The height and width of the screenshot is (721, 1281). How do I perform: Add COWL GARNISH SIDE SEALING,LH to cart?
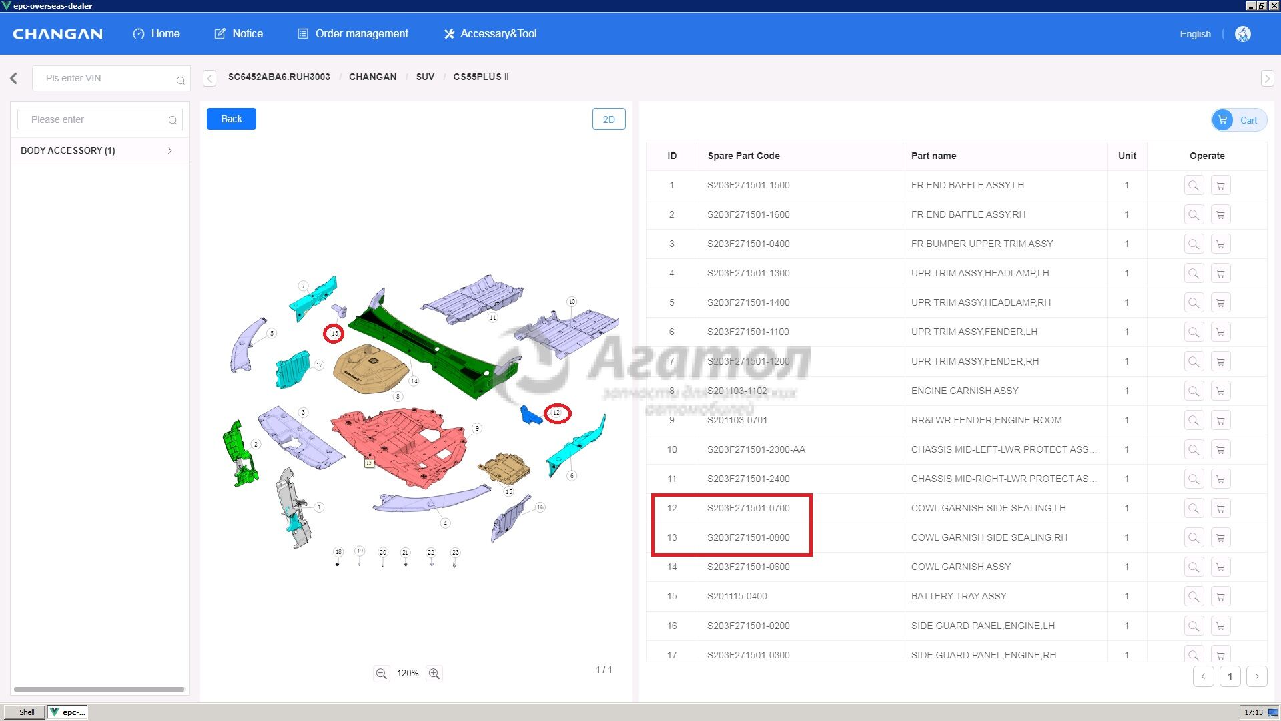(x=1220, y=509)
